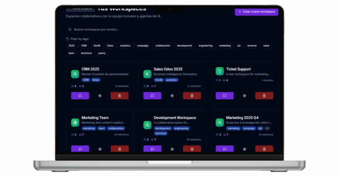Click Crear nuevo workspace button

(x=256, y=12)
